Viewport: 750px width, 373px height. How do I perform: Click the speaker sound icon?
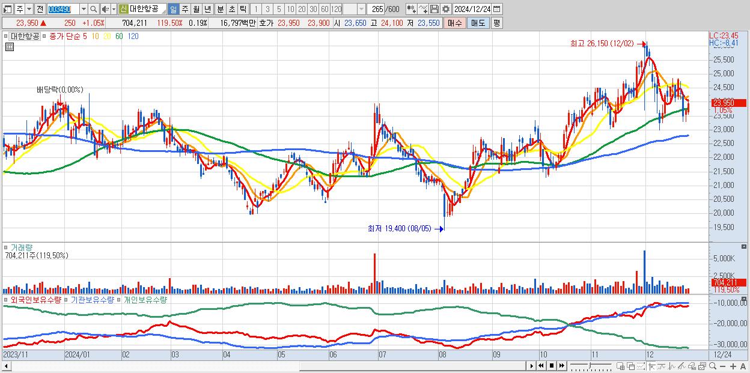tap(105, 10)
